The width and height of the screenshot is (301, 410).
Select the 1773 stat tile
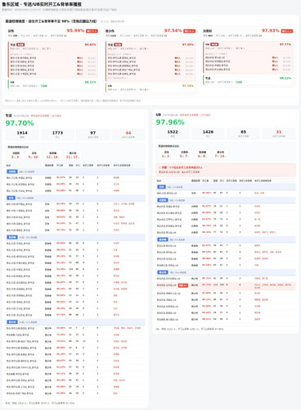click(57, 134)
